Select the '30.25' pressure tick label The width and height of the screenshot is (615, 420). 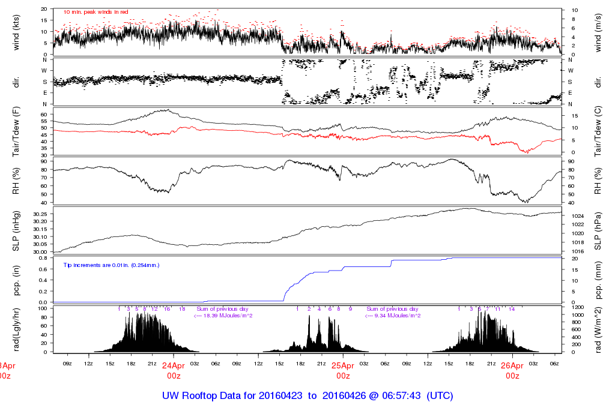[x=40, y=214]
